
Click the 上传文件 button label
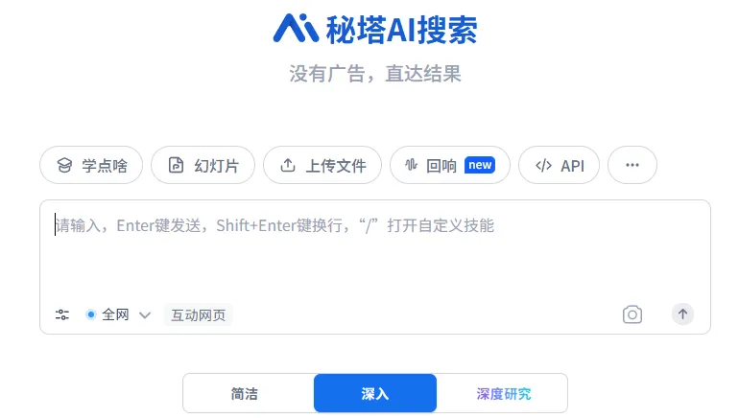point(336,165)
